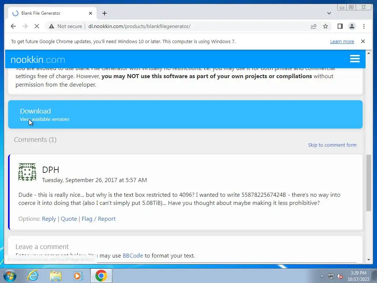
Task: Click the Leave a comment heading
Action: (x=42, y=247)
